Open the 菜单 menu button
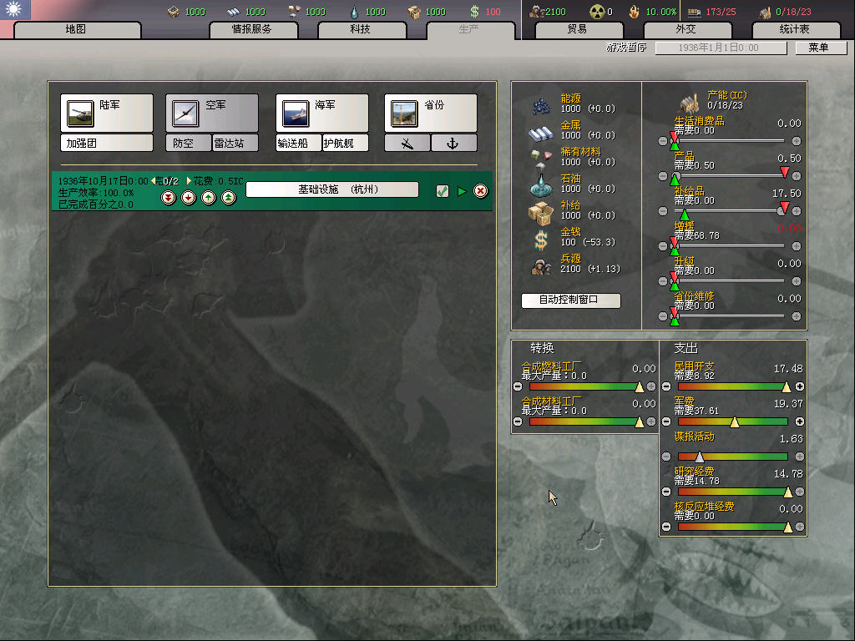 [817, 48]
